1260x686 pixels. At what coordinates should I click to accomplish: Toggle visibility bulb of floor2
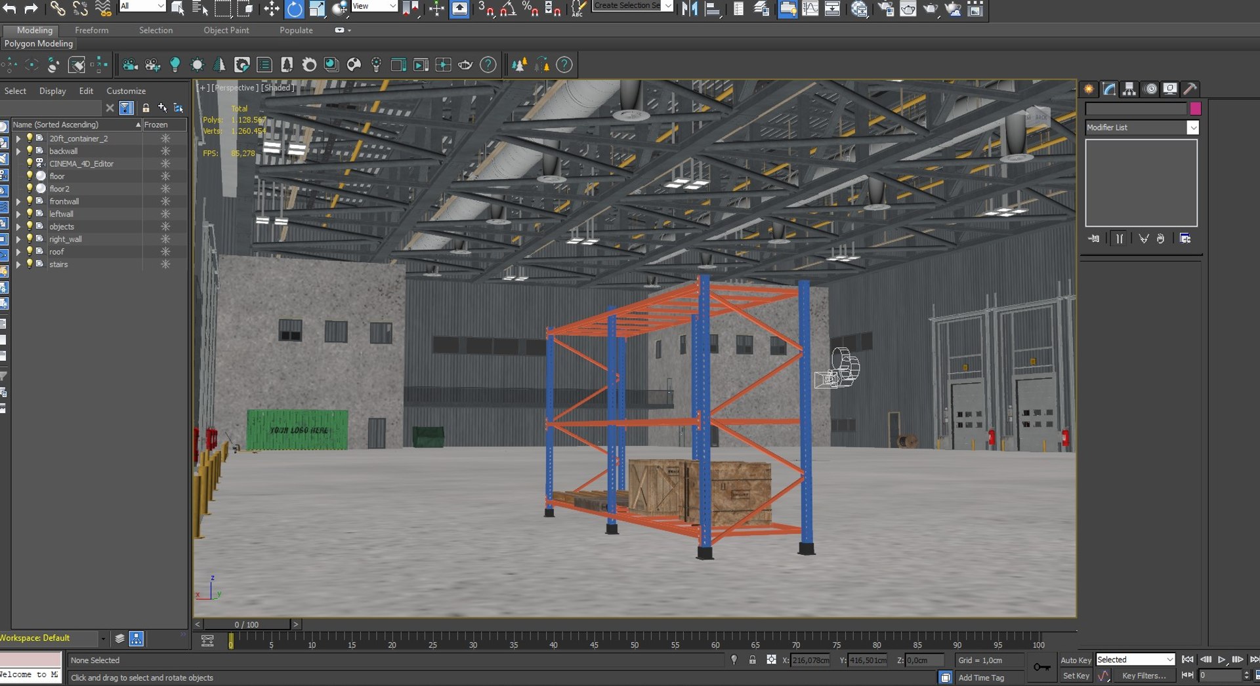point(30,188)
